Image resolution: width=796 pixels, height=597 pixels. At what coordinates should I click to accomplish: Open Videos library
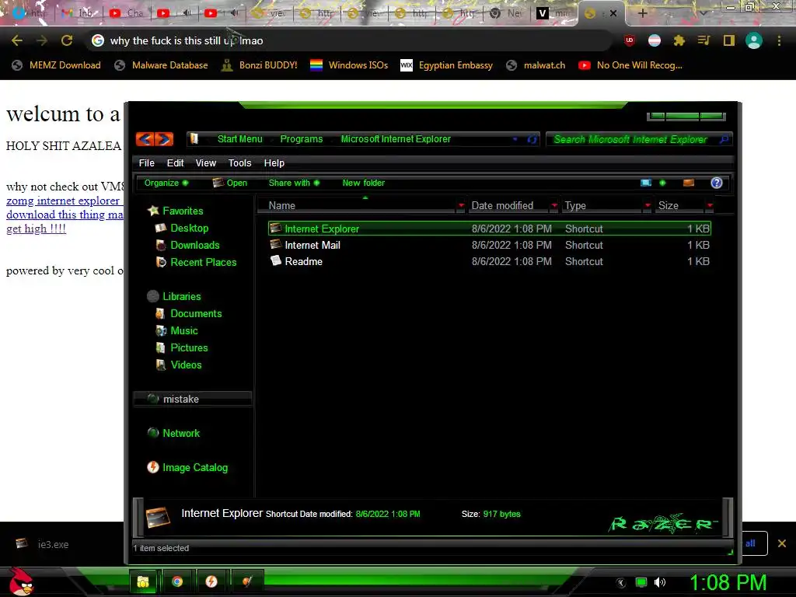tap(179, 365)
